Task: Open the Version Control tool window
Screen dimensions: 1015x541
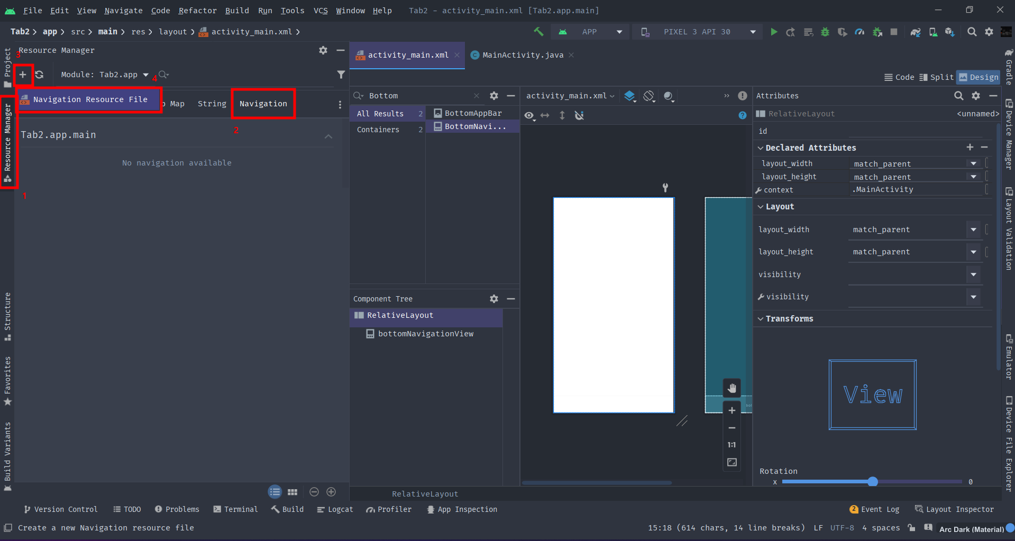Action: (x=60, y=509)
